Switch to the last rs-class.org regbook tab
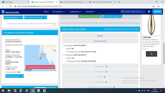165x93 pixels. tap(102, 2)
